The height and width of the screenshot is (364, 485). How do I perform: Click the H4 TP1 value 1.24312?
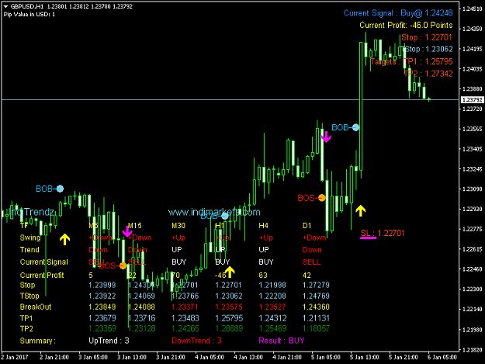tap(272, 318)
